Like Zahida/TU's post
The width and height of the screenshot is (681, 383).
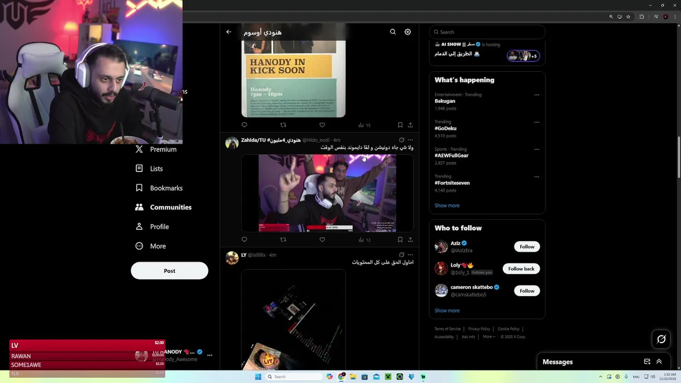tap(322, 239)
